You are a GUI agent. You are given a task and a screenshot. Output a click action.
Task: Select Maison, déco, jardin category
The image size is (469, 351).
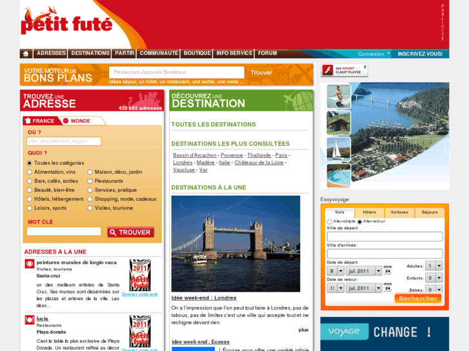tap(90, 172)
